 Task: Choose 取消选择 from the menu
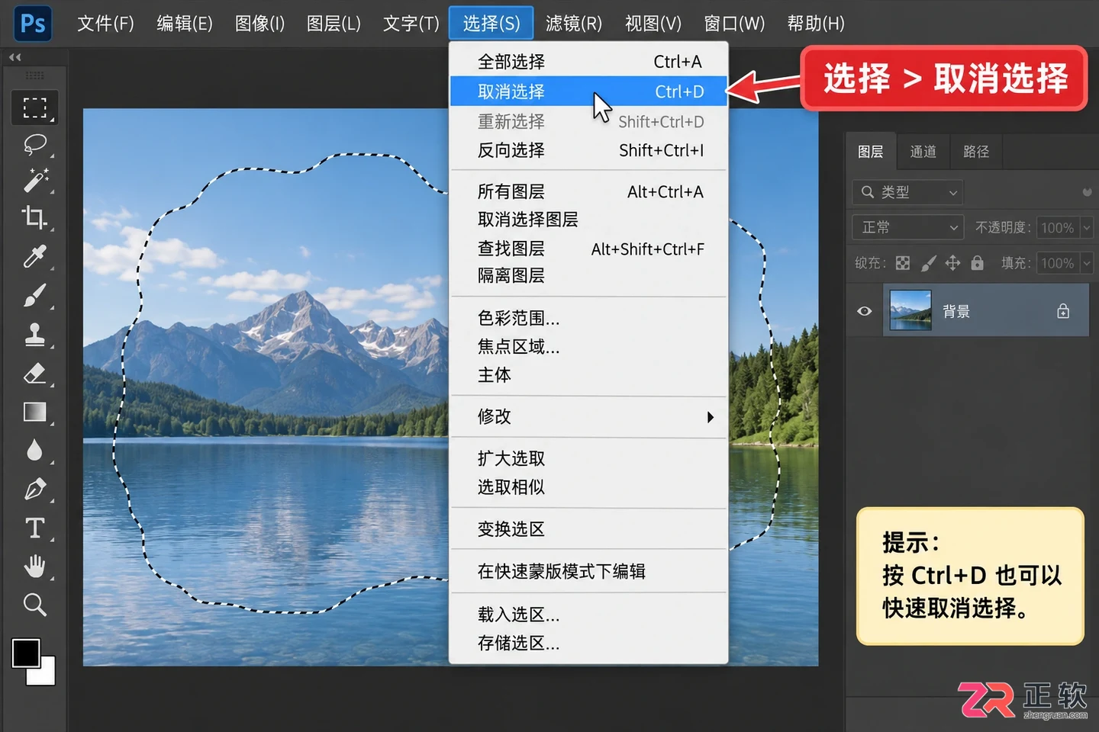588,91
